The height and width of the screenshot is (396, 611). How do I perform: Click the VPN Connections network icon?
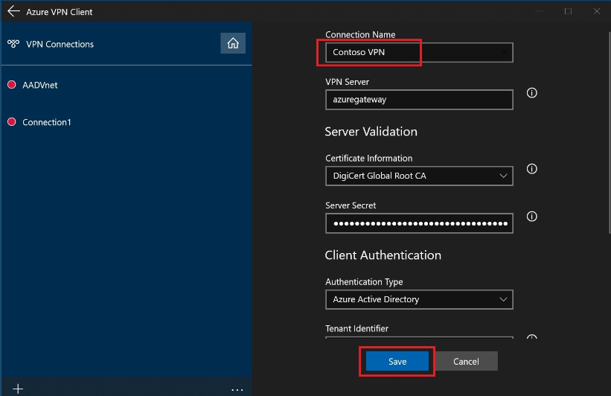[13, 44]
